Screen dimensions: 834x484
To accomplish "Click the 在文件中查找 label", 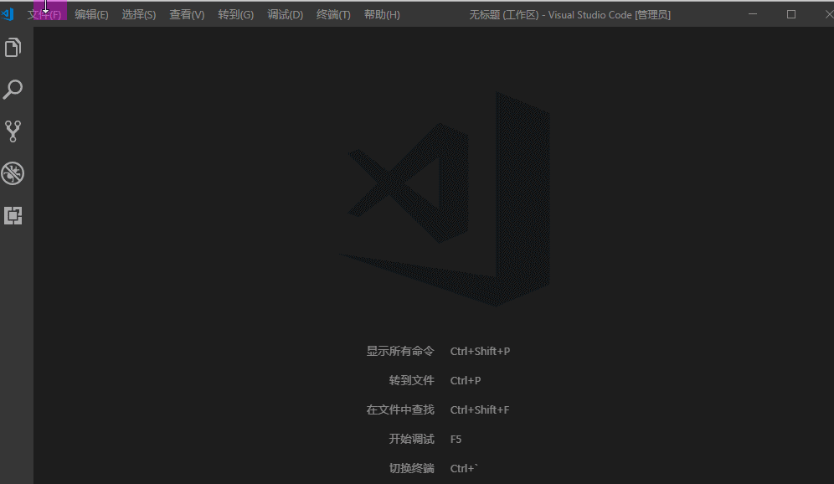I will click(x=400, y=409).
